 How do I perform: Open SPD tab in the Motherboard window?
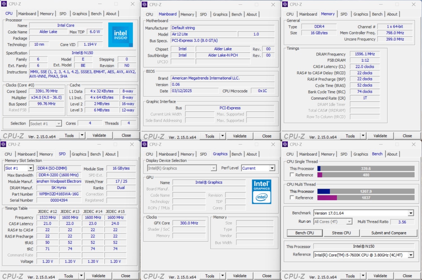[203, 14]
